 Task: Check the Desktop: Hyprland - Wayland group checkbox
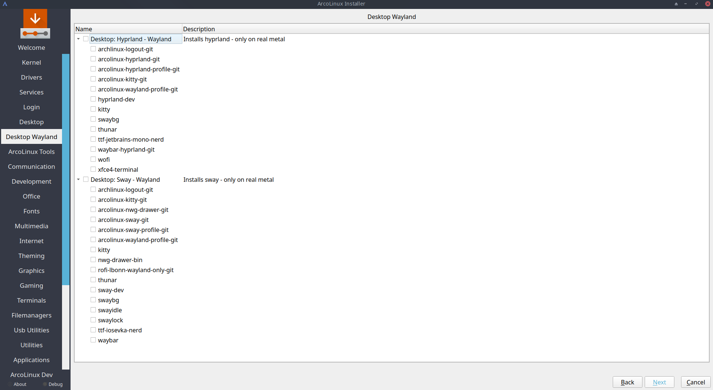point(86,39)
